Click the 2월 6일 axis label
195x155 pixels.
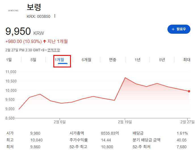[x=60, y=122]
